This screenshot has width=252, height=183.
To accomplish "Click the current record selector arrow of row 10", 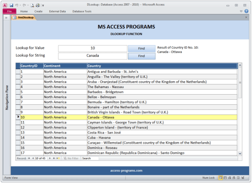I will (18, 117).
